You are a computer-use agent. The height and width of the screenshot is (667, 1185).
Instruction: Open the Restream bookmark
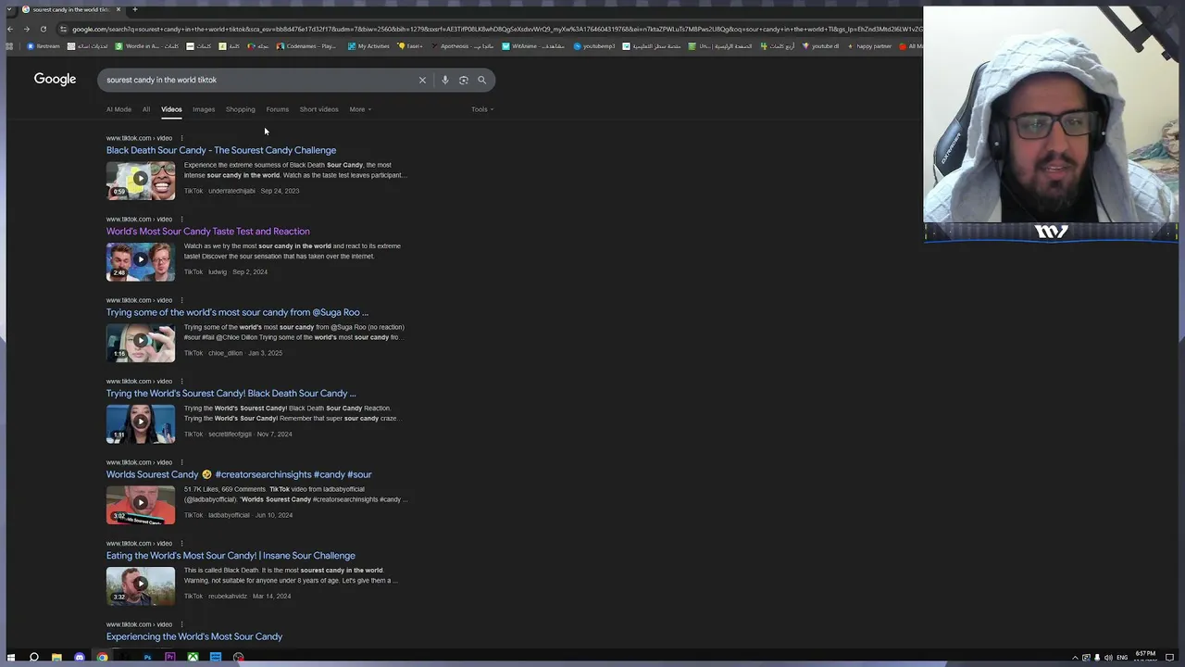(44, 46)
